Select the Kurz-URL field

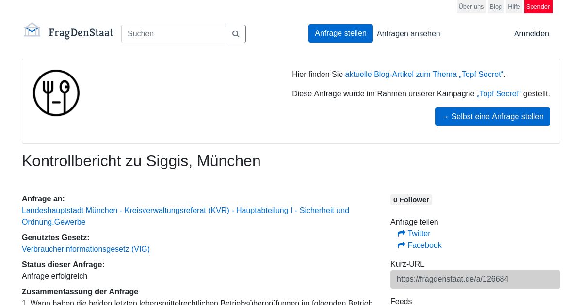[475, 279]
